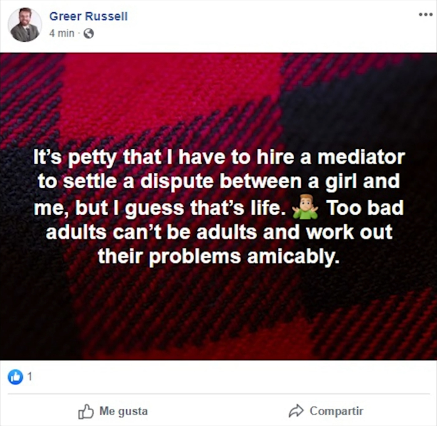Click the share arrow icon
This screenshot has width=437, height=426.
coord(296,411)
